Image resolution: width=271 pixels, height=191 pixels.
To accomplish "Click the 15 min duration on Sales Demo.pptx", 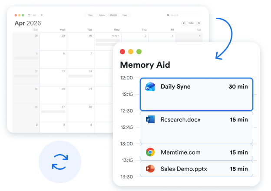I will pyautogui.click(x=239, y=169).
